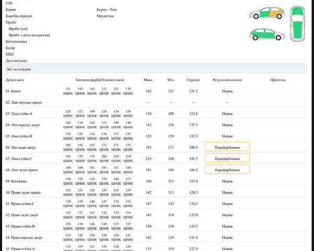The height and width of the screenshot is (251, 314).
Task: Click the 'Результати оцінки' column header
Action: [x=227, y=80]
